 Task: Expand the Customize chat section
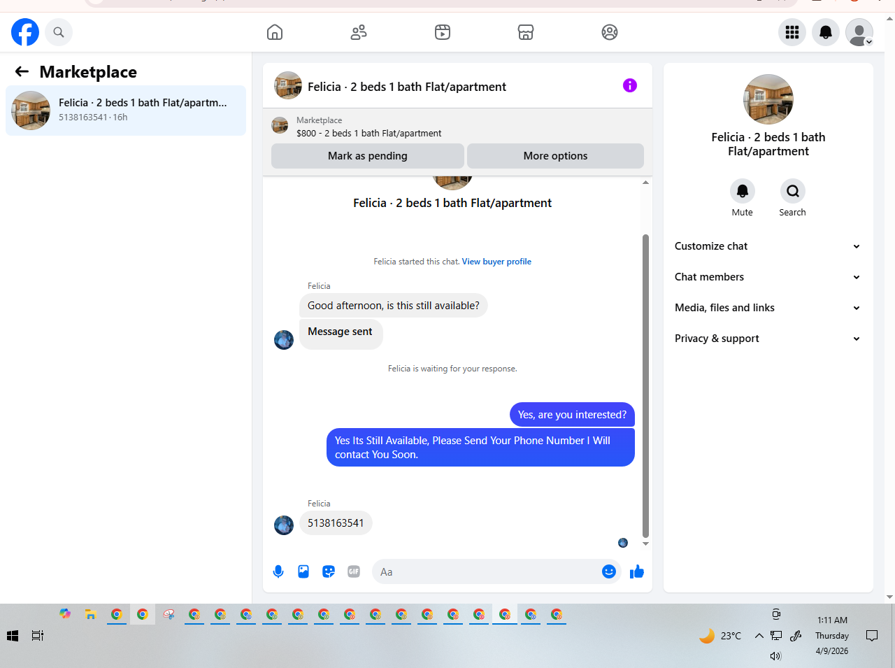coord(768,246)
